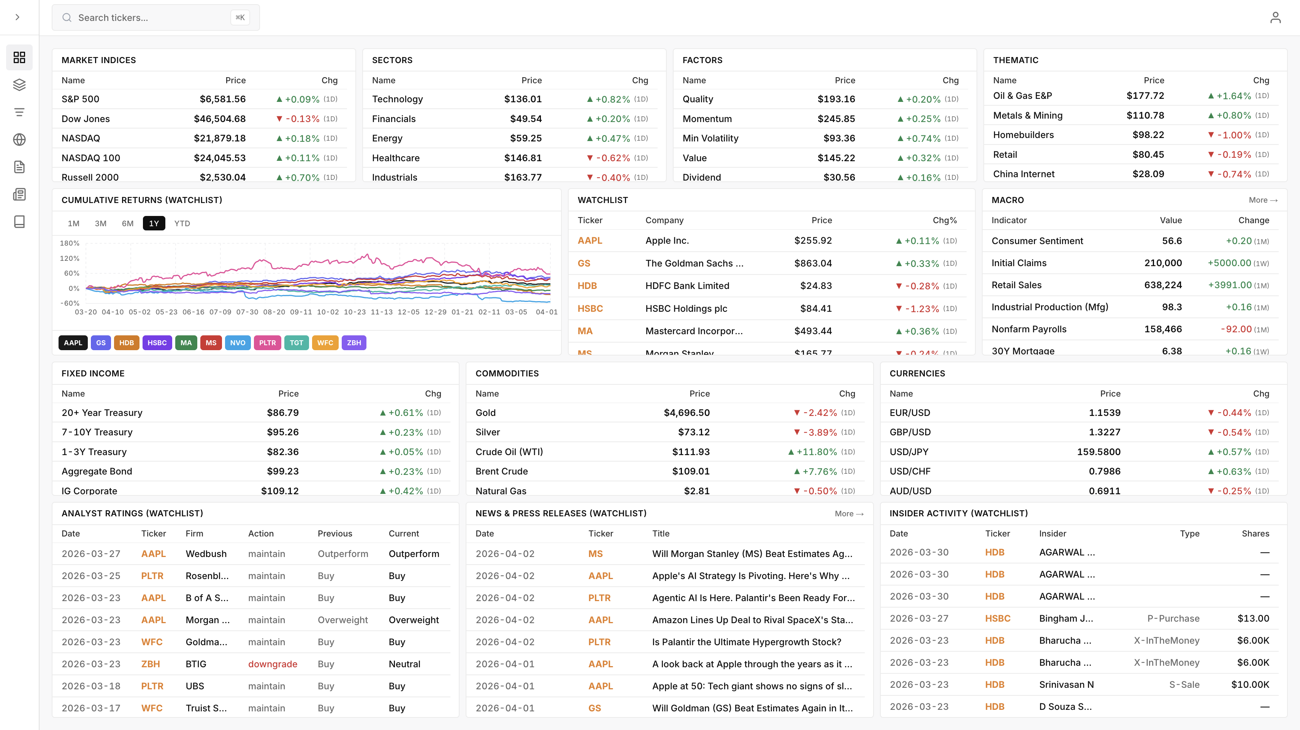This screenshot has width=1300, height=730.
Task: Click the book icon at sidebar bottom
Action: (x=19, y=222)
